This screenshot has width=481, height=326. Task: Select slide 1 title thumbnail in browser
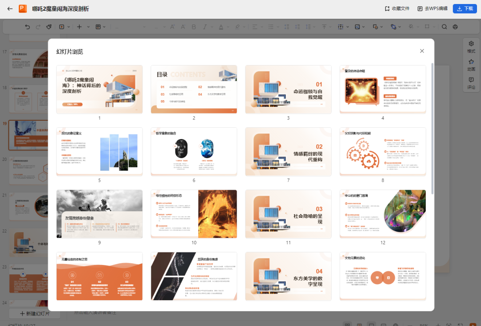99,89
